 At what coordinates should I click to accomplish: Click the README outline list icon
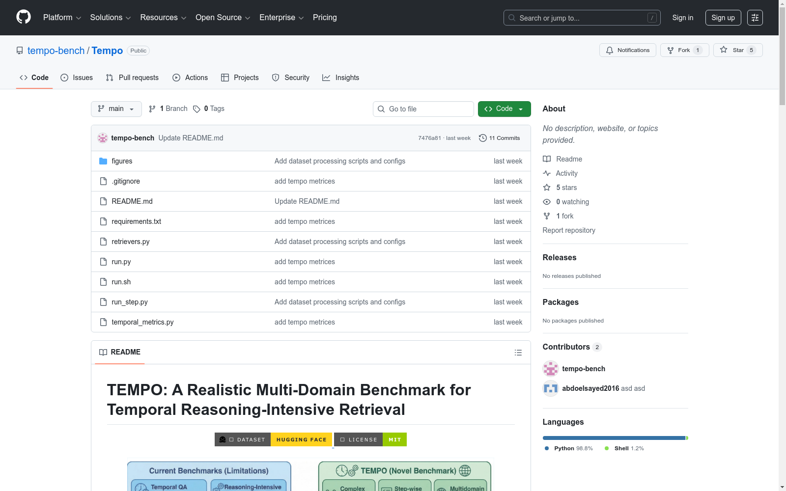[x=518, y=353]
